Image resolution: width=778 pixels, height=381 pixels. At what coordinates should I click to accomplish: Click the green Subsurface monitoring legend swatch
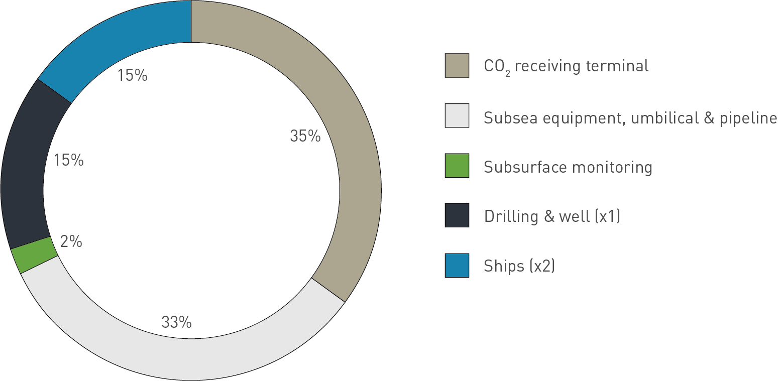pyautogui.click(x=457, y=166)
